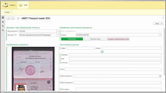Open the Еще dropdown menu
166x93 pixels.
[158, 24]
